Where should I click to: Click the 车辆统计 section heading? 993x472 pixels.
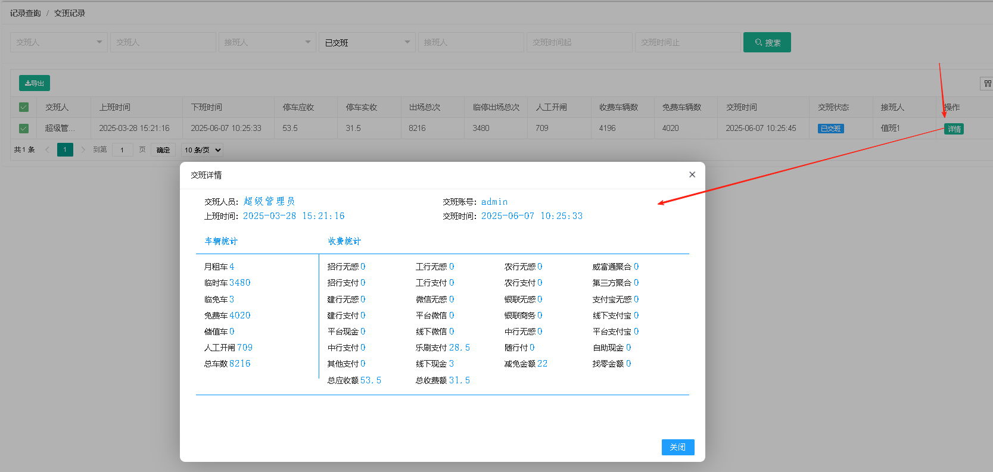pyautogui.click(x=221, y=241)
